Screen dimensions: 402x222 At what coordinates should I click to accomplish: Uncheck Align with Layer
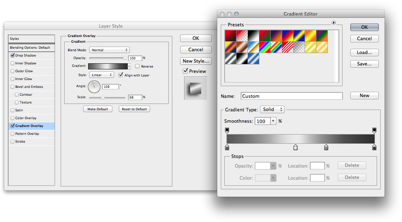click(121, 75)
